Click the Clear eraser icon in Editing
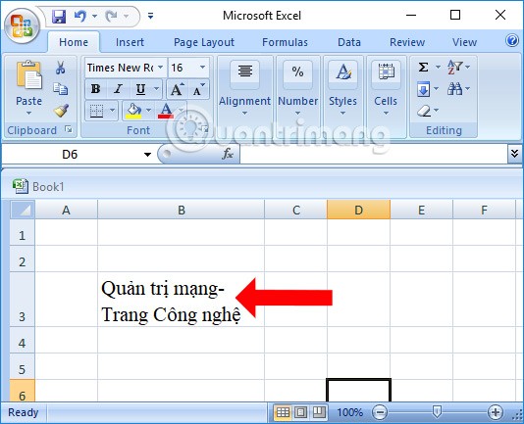The image size is (524, 424). [x=424, y=111]
